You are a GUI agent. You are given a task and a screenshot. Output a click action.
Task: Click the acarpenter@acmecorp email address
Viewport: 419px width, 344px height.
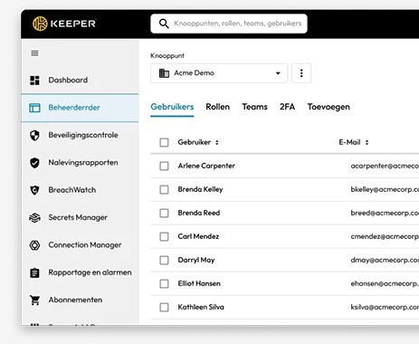[x=385, y=166]
